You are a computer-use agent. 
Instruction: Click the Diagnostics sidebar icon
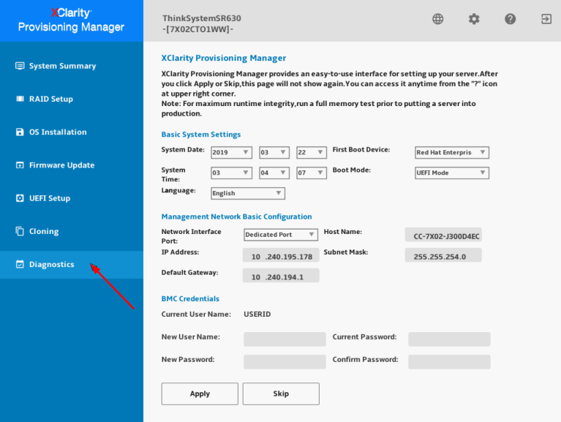coord(20,264)
